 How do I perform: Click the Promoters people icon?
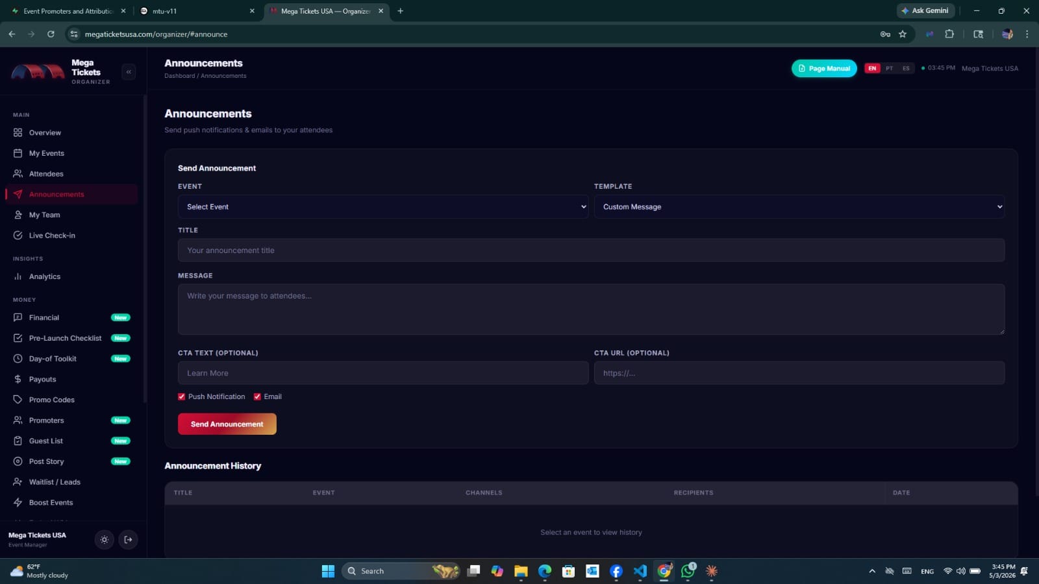click(x=18, y=420)
